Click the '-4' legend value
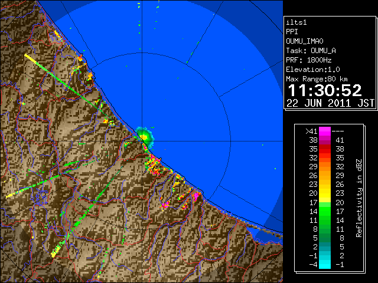This screenshot has width=378, height=283. pos(313,264)
